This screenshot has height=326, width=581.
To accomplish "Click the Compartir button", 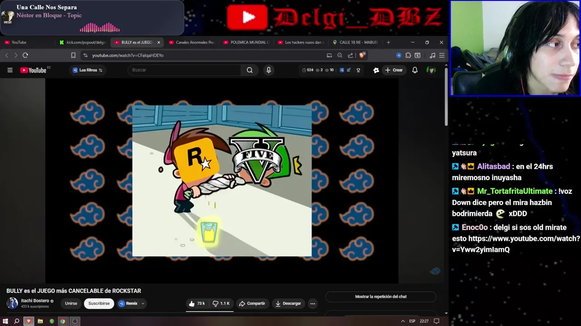I will (x=252, y=303).
